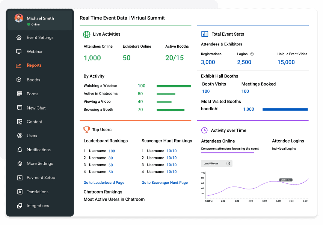323x225 pixels.
Task: Click the Translations letter icon
Action: [20, 192]
